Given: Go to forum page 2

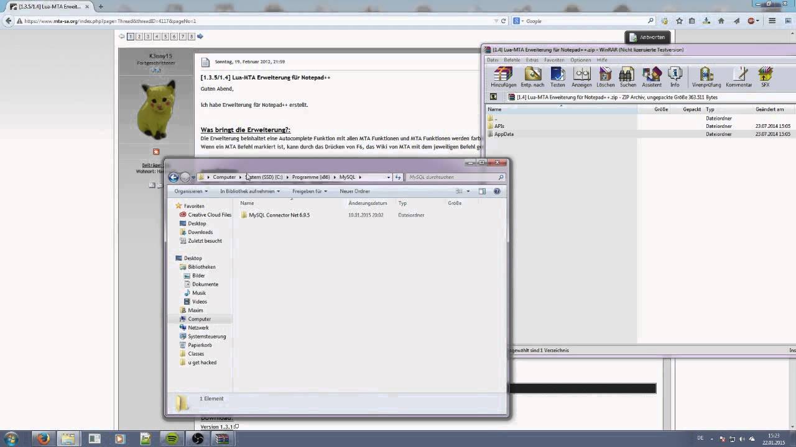Looking at the screenshot, I should [x=139, y=37].
